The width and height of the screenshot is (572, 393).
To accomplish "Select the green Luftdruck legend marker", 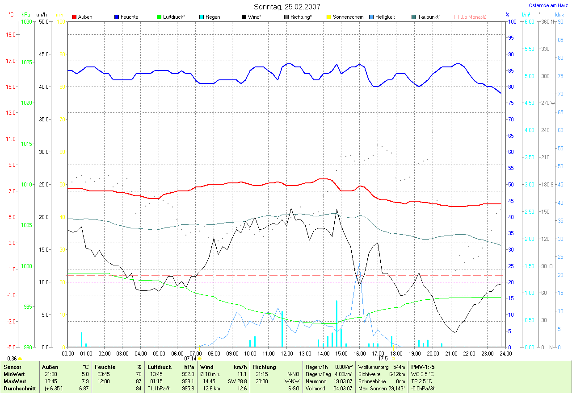I will click(159, 17).
